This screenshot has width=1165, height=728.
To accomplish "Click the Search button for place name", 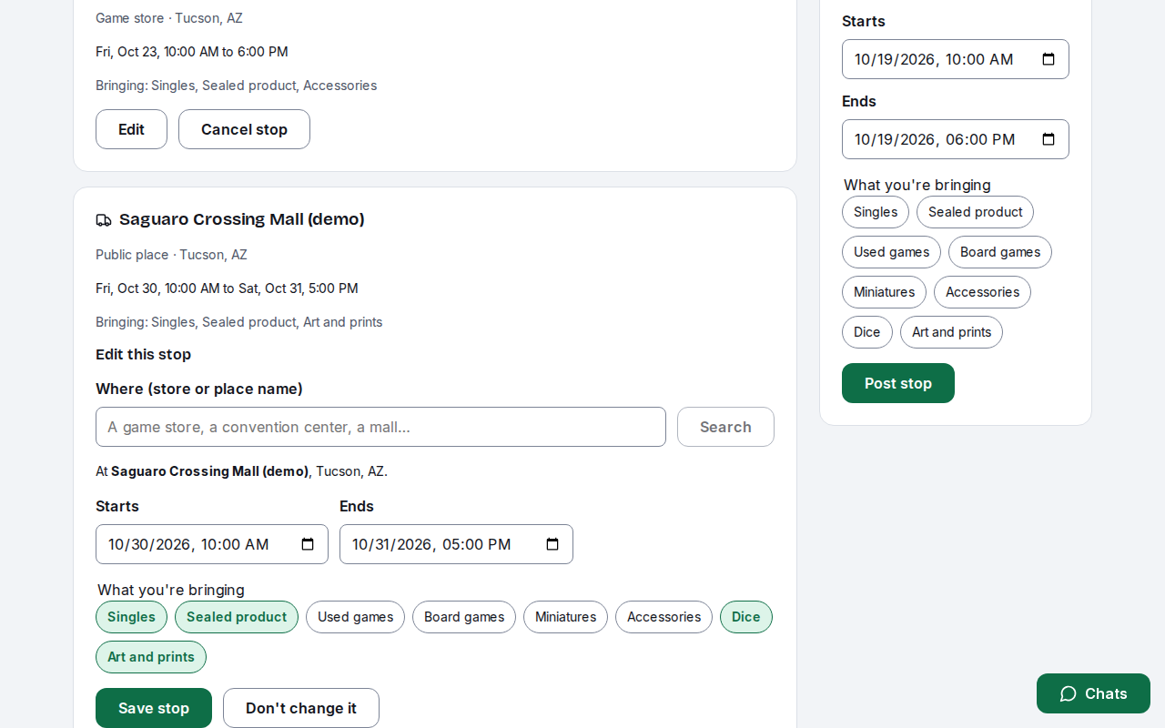I will coord(725,427).
